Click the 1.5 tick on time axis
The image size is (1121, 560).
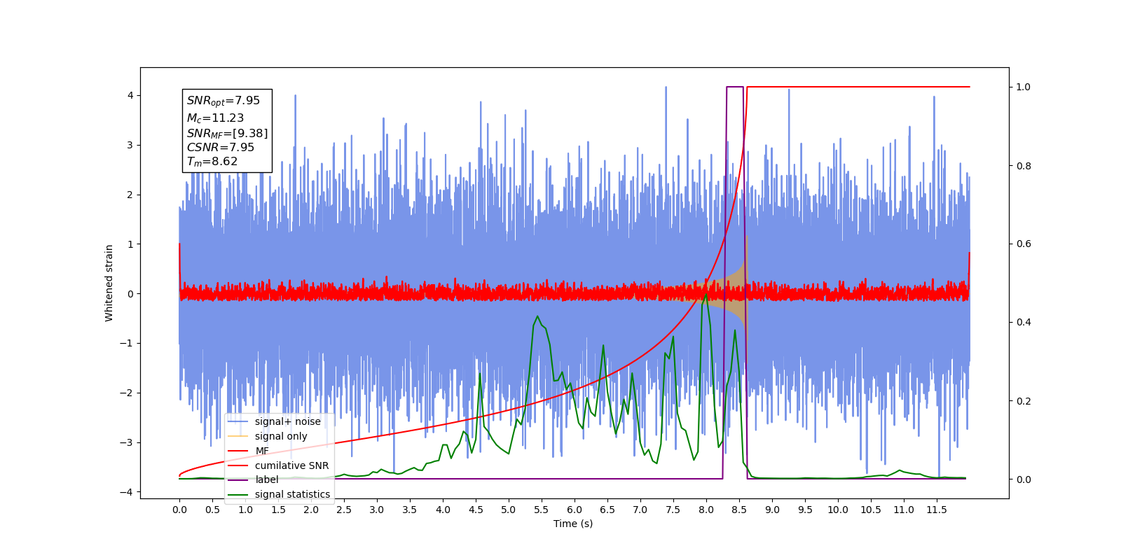(278, 510)
